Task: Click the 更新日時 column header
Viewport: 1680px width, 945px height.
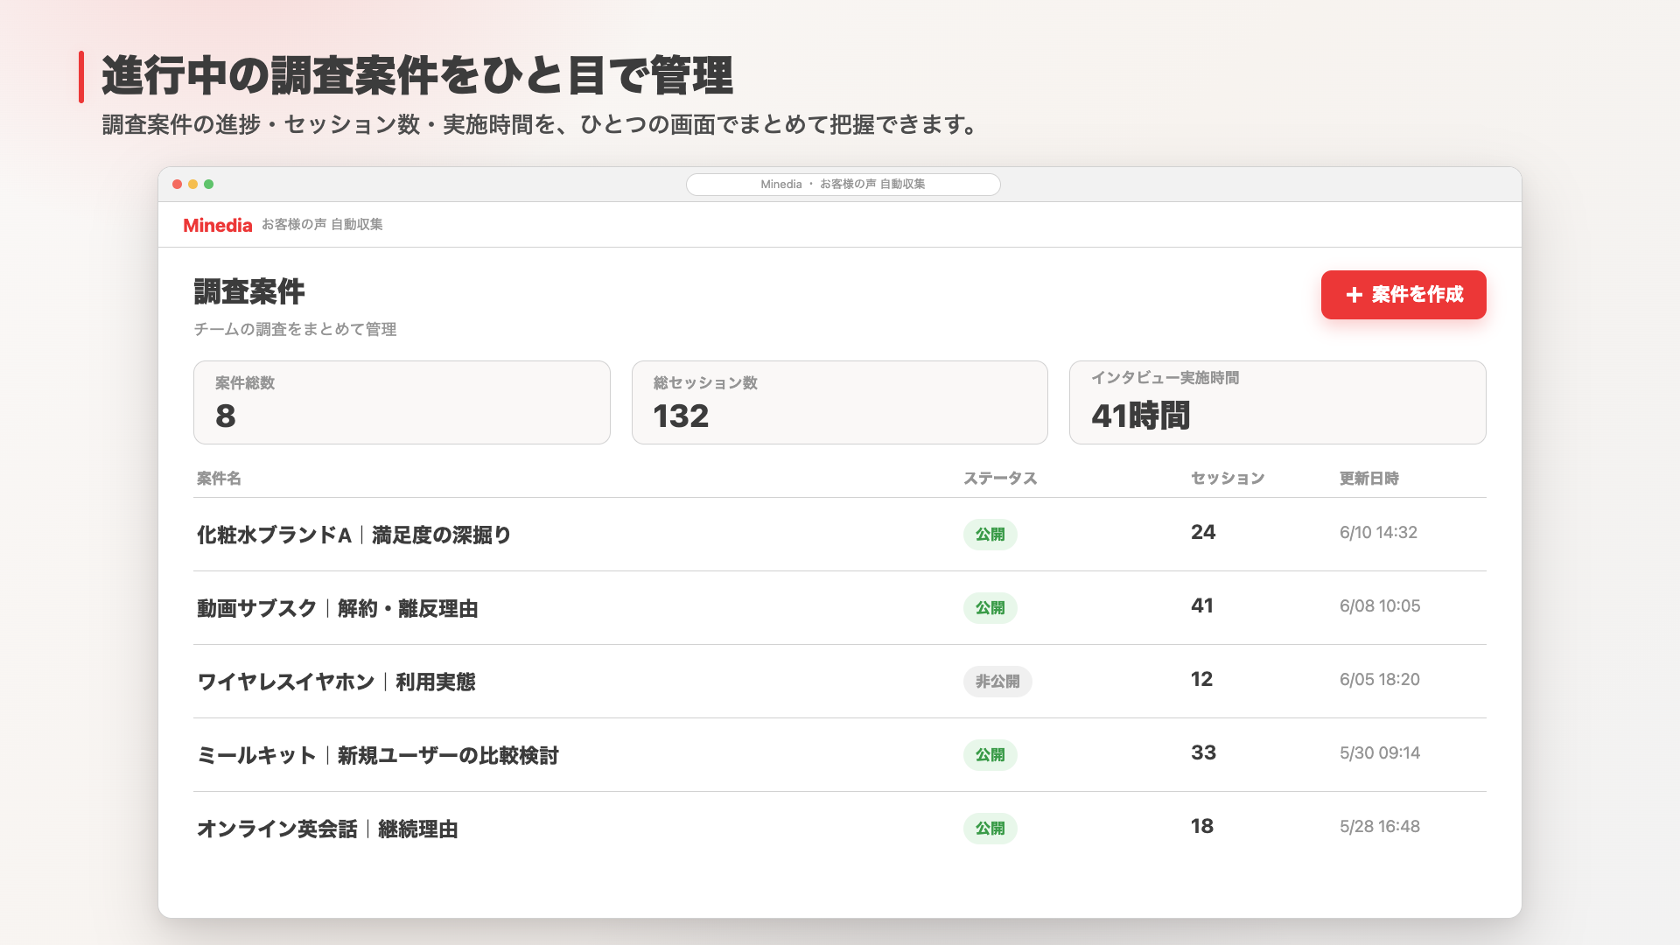Action: [x=1369, y=479]
